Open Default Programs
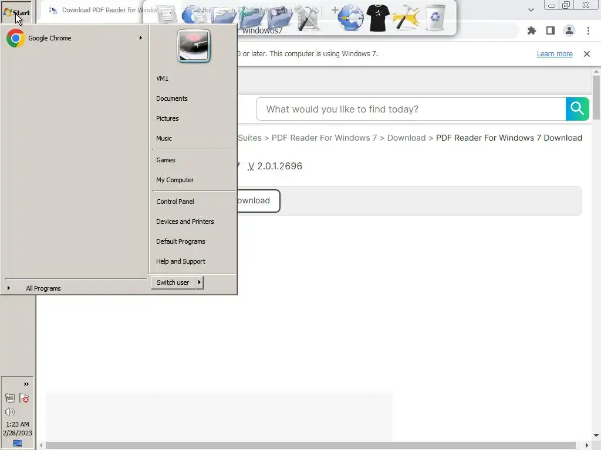 tap(181, 241)
